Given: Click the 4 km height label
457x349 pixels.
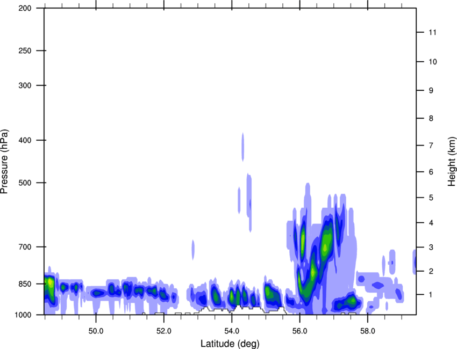Looking at the screenshot, I should tap(431, 223).
